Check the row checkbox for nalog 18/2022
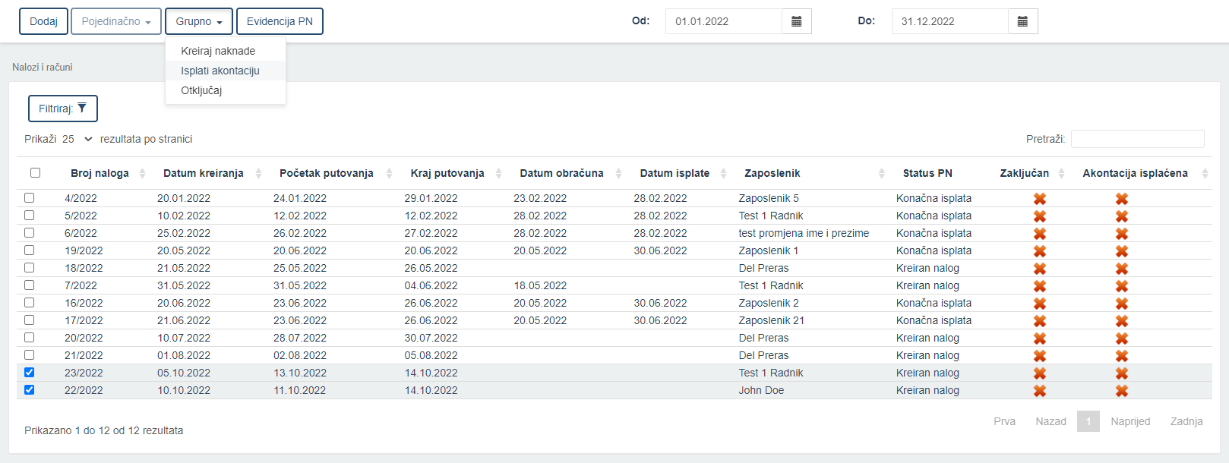This screenshot has width=1229, height=463. click(29, 268)
